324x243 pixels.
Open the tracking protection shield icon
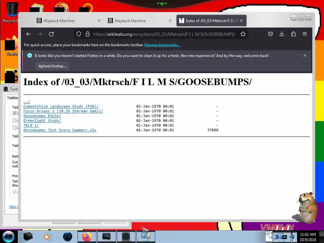78,34
